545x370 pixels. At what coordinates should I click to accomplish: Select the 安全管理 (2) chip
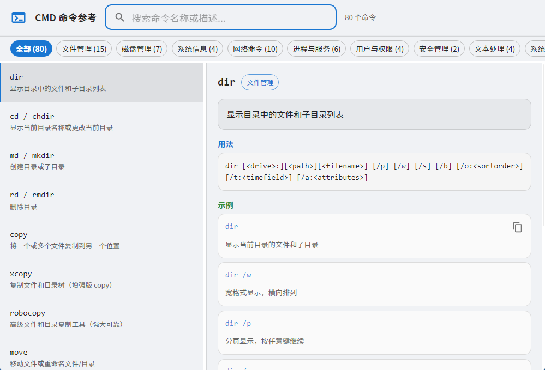point(439,49)
